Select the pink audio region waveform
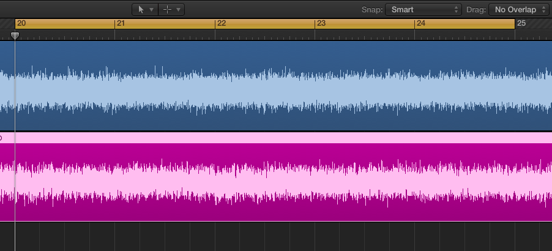This screenshot has width=552, height=251. (x=276, y=182)
